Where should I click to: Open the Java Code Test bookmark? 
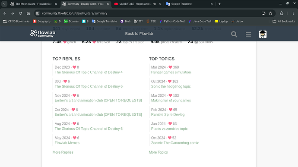click(x=200, y=21)
